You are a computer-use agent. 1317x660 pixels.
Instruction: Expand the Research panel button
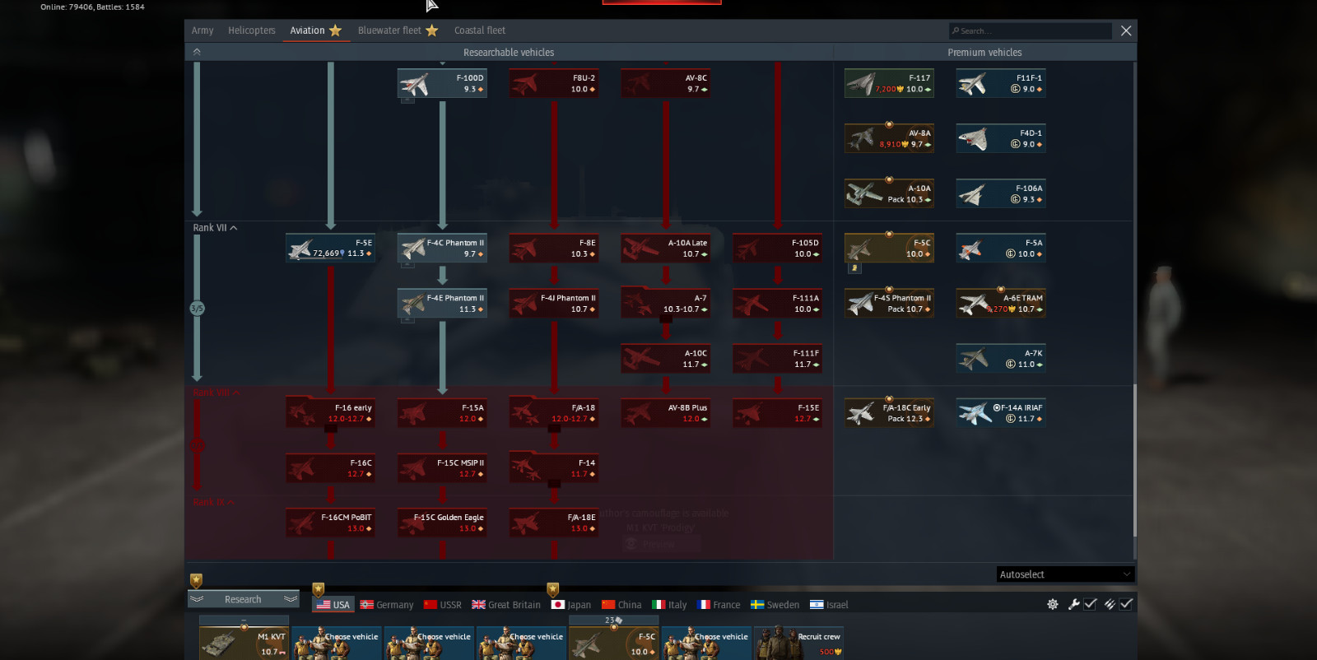[x=243, y=599]
